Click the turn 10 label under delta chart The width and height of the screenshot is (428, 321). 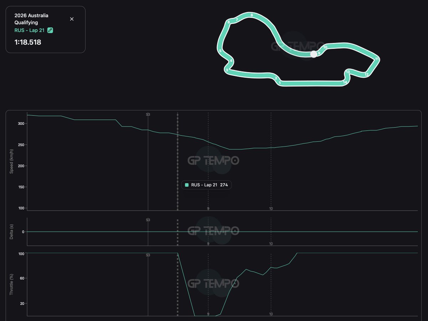pyautogui.click(x=271, y=244)
